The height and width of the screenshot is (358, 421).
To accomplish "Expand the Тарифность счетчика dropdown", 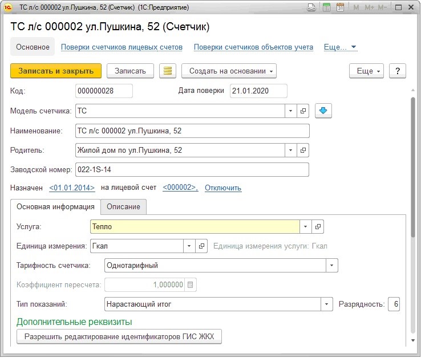I will (332, 266).
